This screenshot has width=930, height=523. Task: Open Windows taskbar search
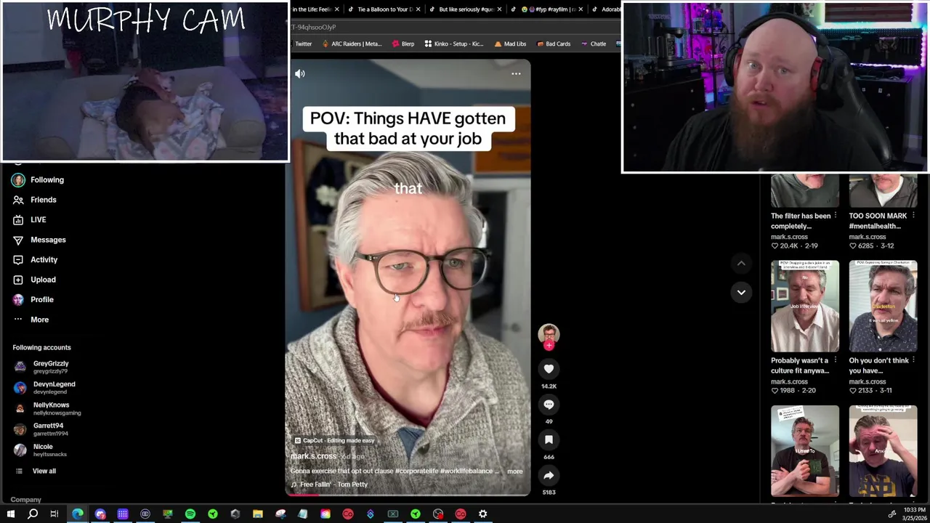(x=33, y=514)
